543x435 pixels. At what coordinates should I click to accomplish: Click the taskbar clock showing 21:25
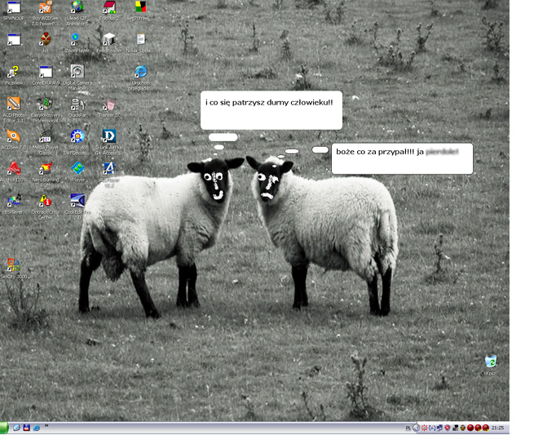click(497, 428)
